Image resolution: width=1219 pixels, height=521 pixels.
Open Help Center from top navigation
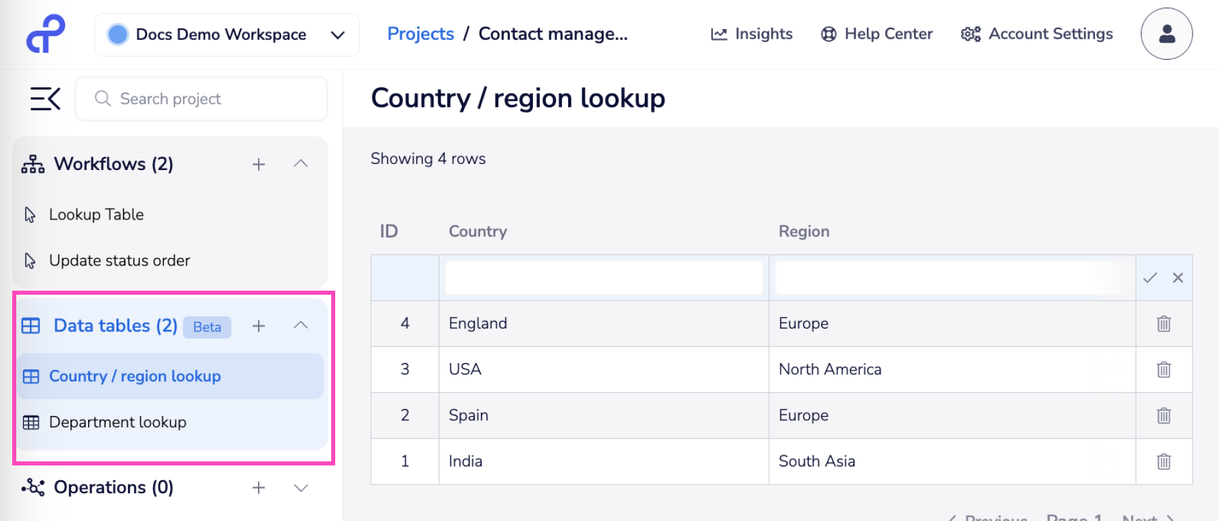[876, 34]
